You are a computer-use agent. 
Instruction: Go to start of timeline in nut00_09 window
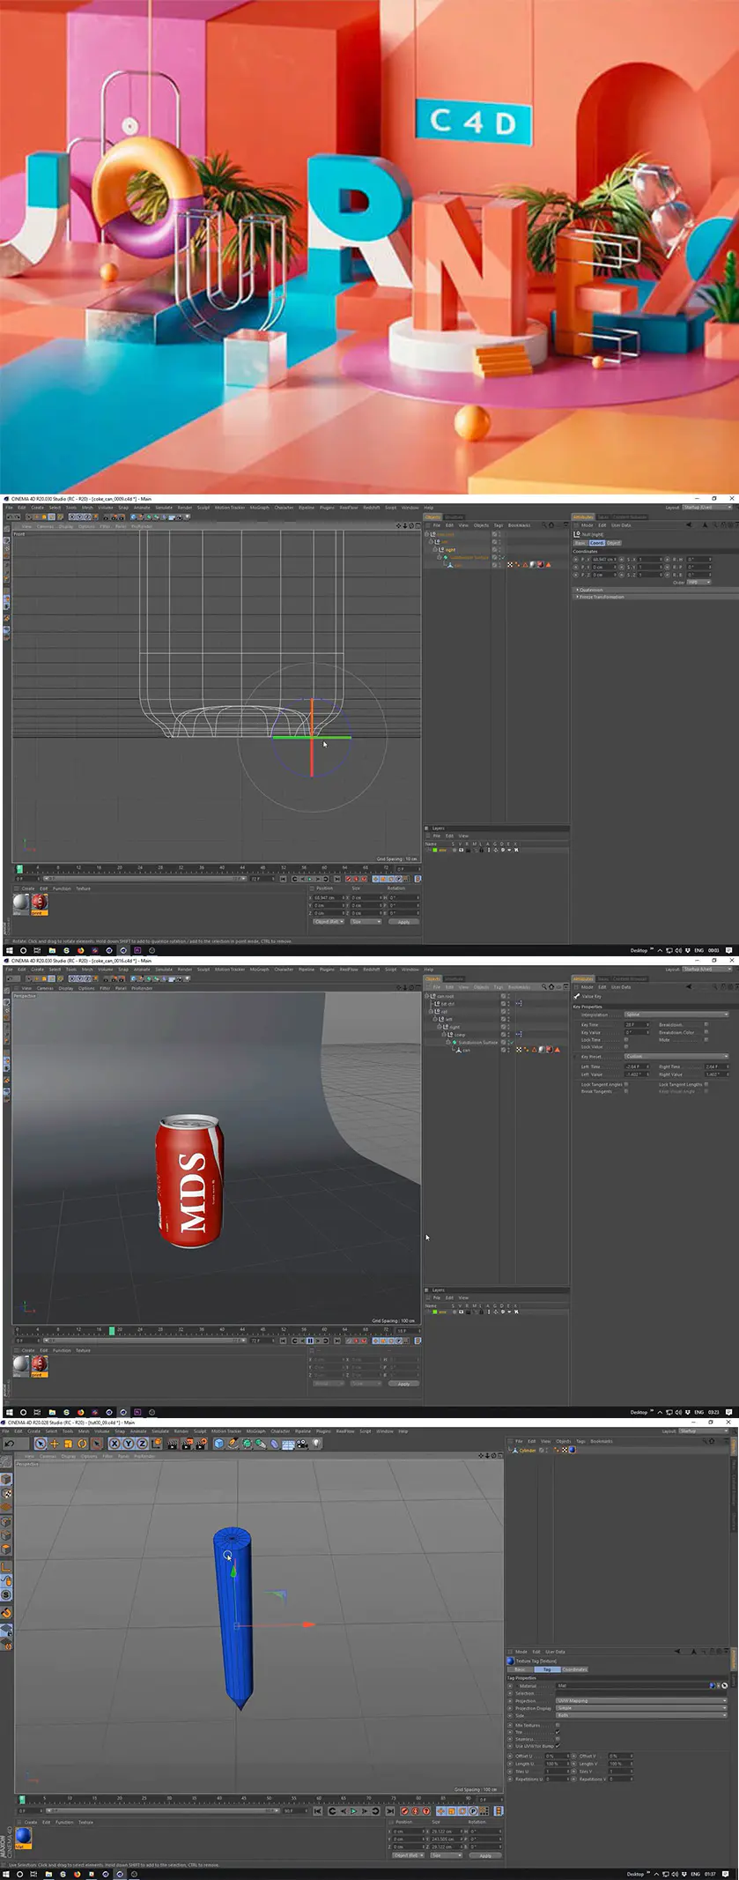tap(317, 1811)
